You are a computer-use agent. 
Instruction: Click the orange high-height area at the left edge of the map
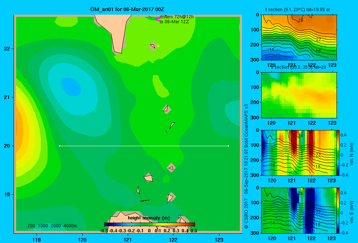[20, 130]
